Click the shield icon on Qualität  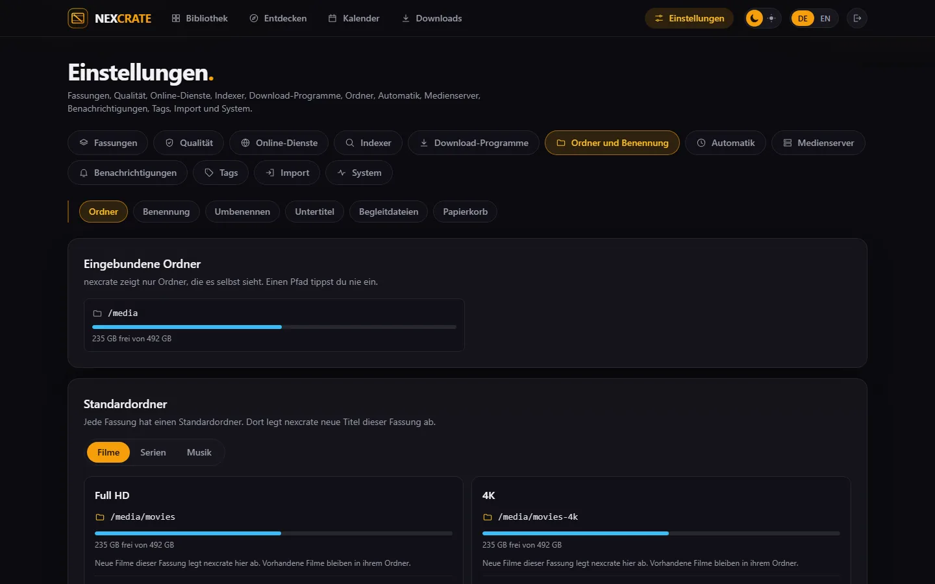[x=169, y=143]
